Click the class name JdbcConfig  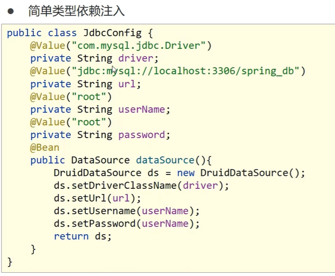(112, 33)
